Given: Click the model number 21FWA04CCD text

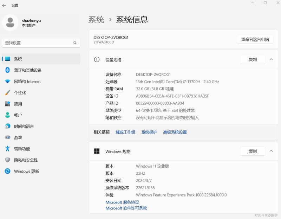Looking at the screenshot, I should [104, 42].
